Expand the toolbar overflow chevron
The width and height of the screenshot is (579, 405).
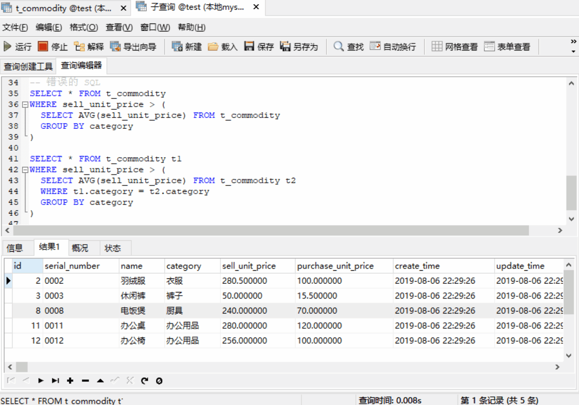tap(572, 41)
